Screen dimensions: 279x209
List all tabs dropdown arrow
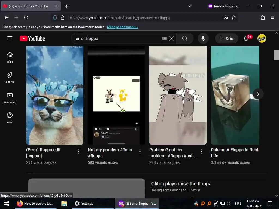click(190, 6)
